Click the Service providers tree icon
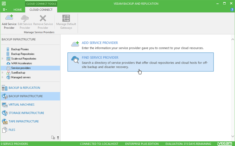This screenshot has height=146, width=235. coord(8,68)
